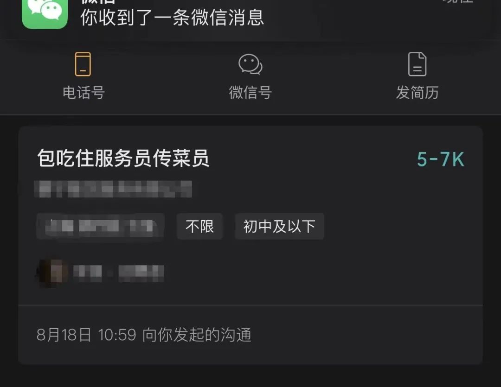Open the 包吃住服务员传菜员 job title

point(123,159)
